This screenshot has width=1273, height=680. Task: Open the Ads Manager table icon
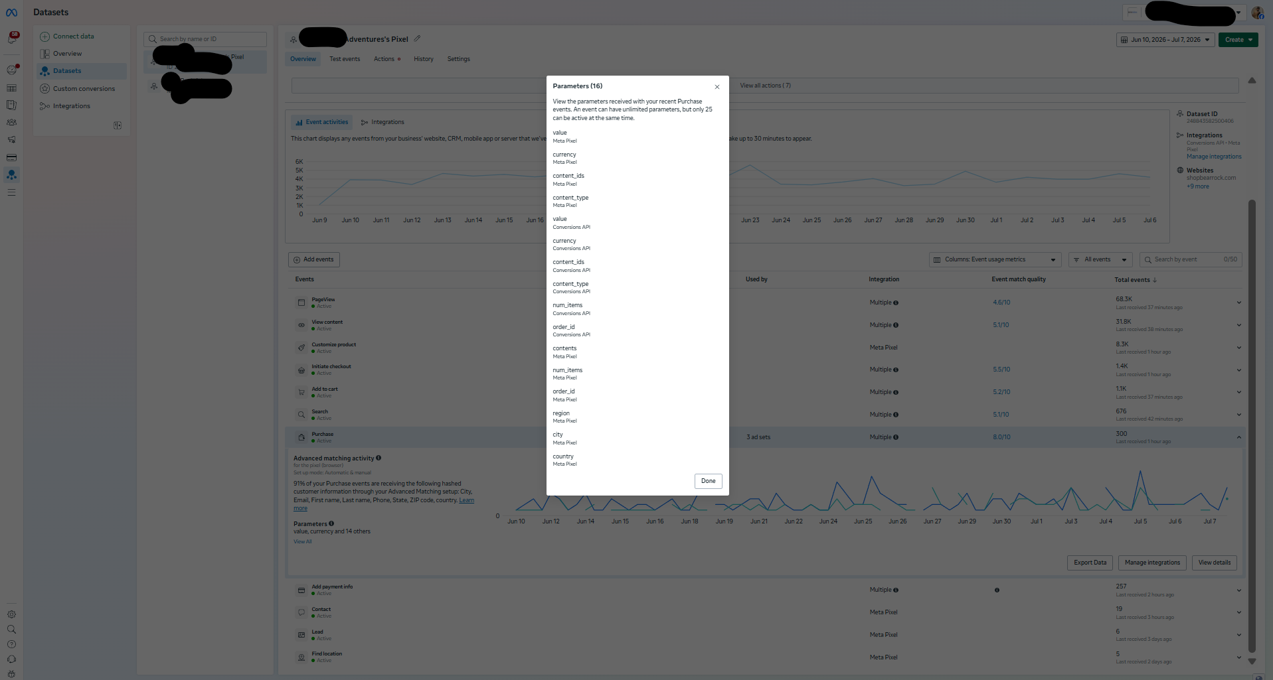[12, 88]
